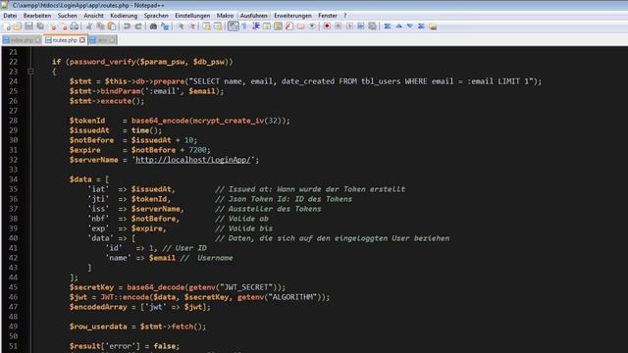Click the Save Recorded Macro icon
This screenshot has height=353, width=628.
(372, 26)
